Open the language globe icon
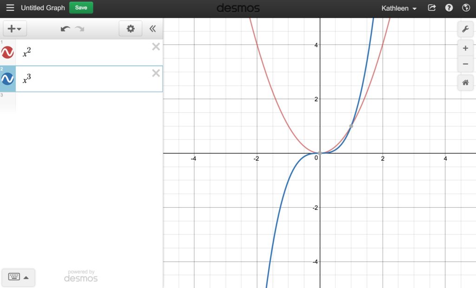 [x=466, y=8]
